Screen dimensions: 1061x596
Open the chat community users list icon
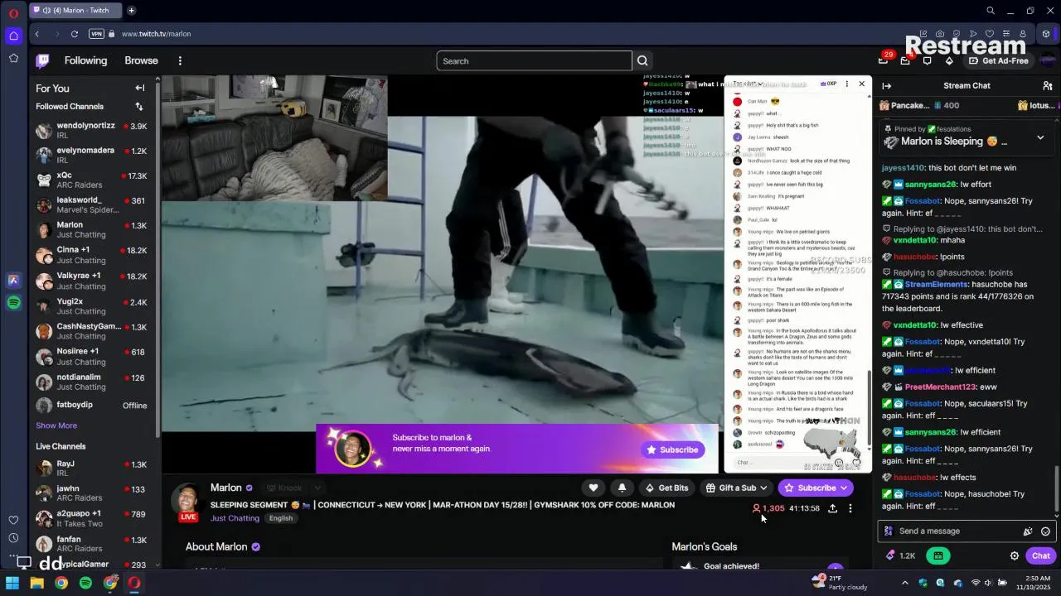(1048, 85)
